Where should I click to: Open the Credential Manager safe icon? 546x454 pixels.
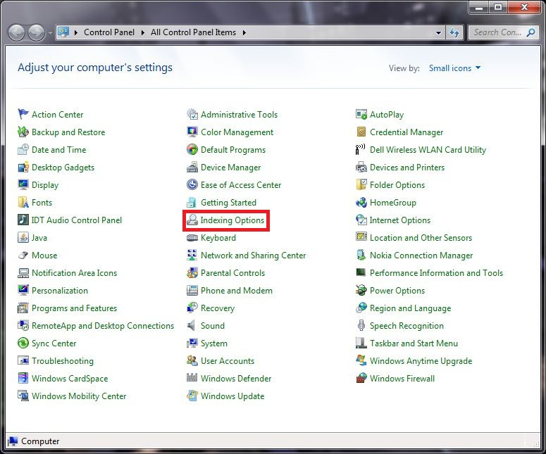click(361, 132)
